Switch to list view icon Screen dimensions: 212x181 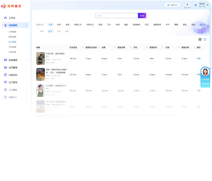(205, 40)
